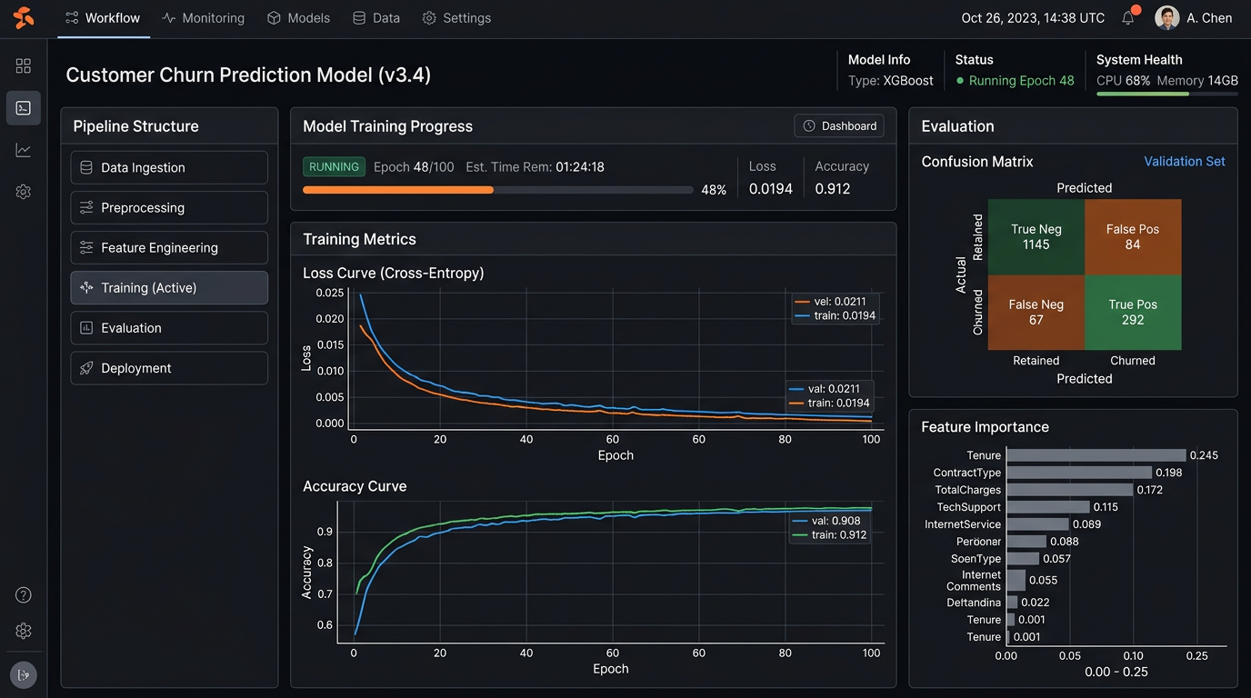Click the orange app logo

(24, 17)
